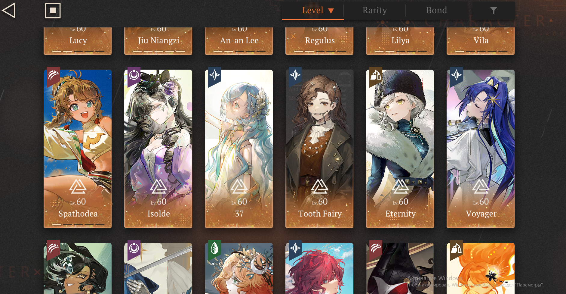Click Eternity's mineral afflatus badge icon
The image size is (566, 294).
[376, 77]
